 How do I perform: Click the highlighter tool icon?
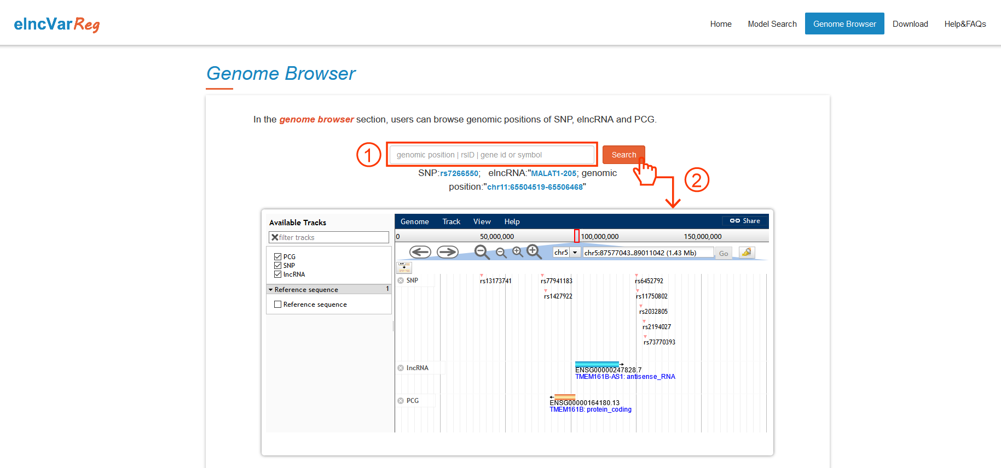click(747, 253)
